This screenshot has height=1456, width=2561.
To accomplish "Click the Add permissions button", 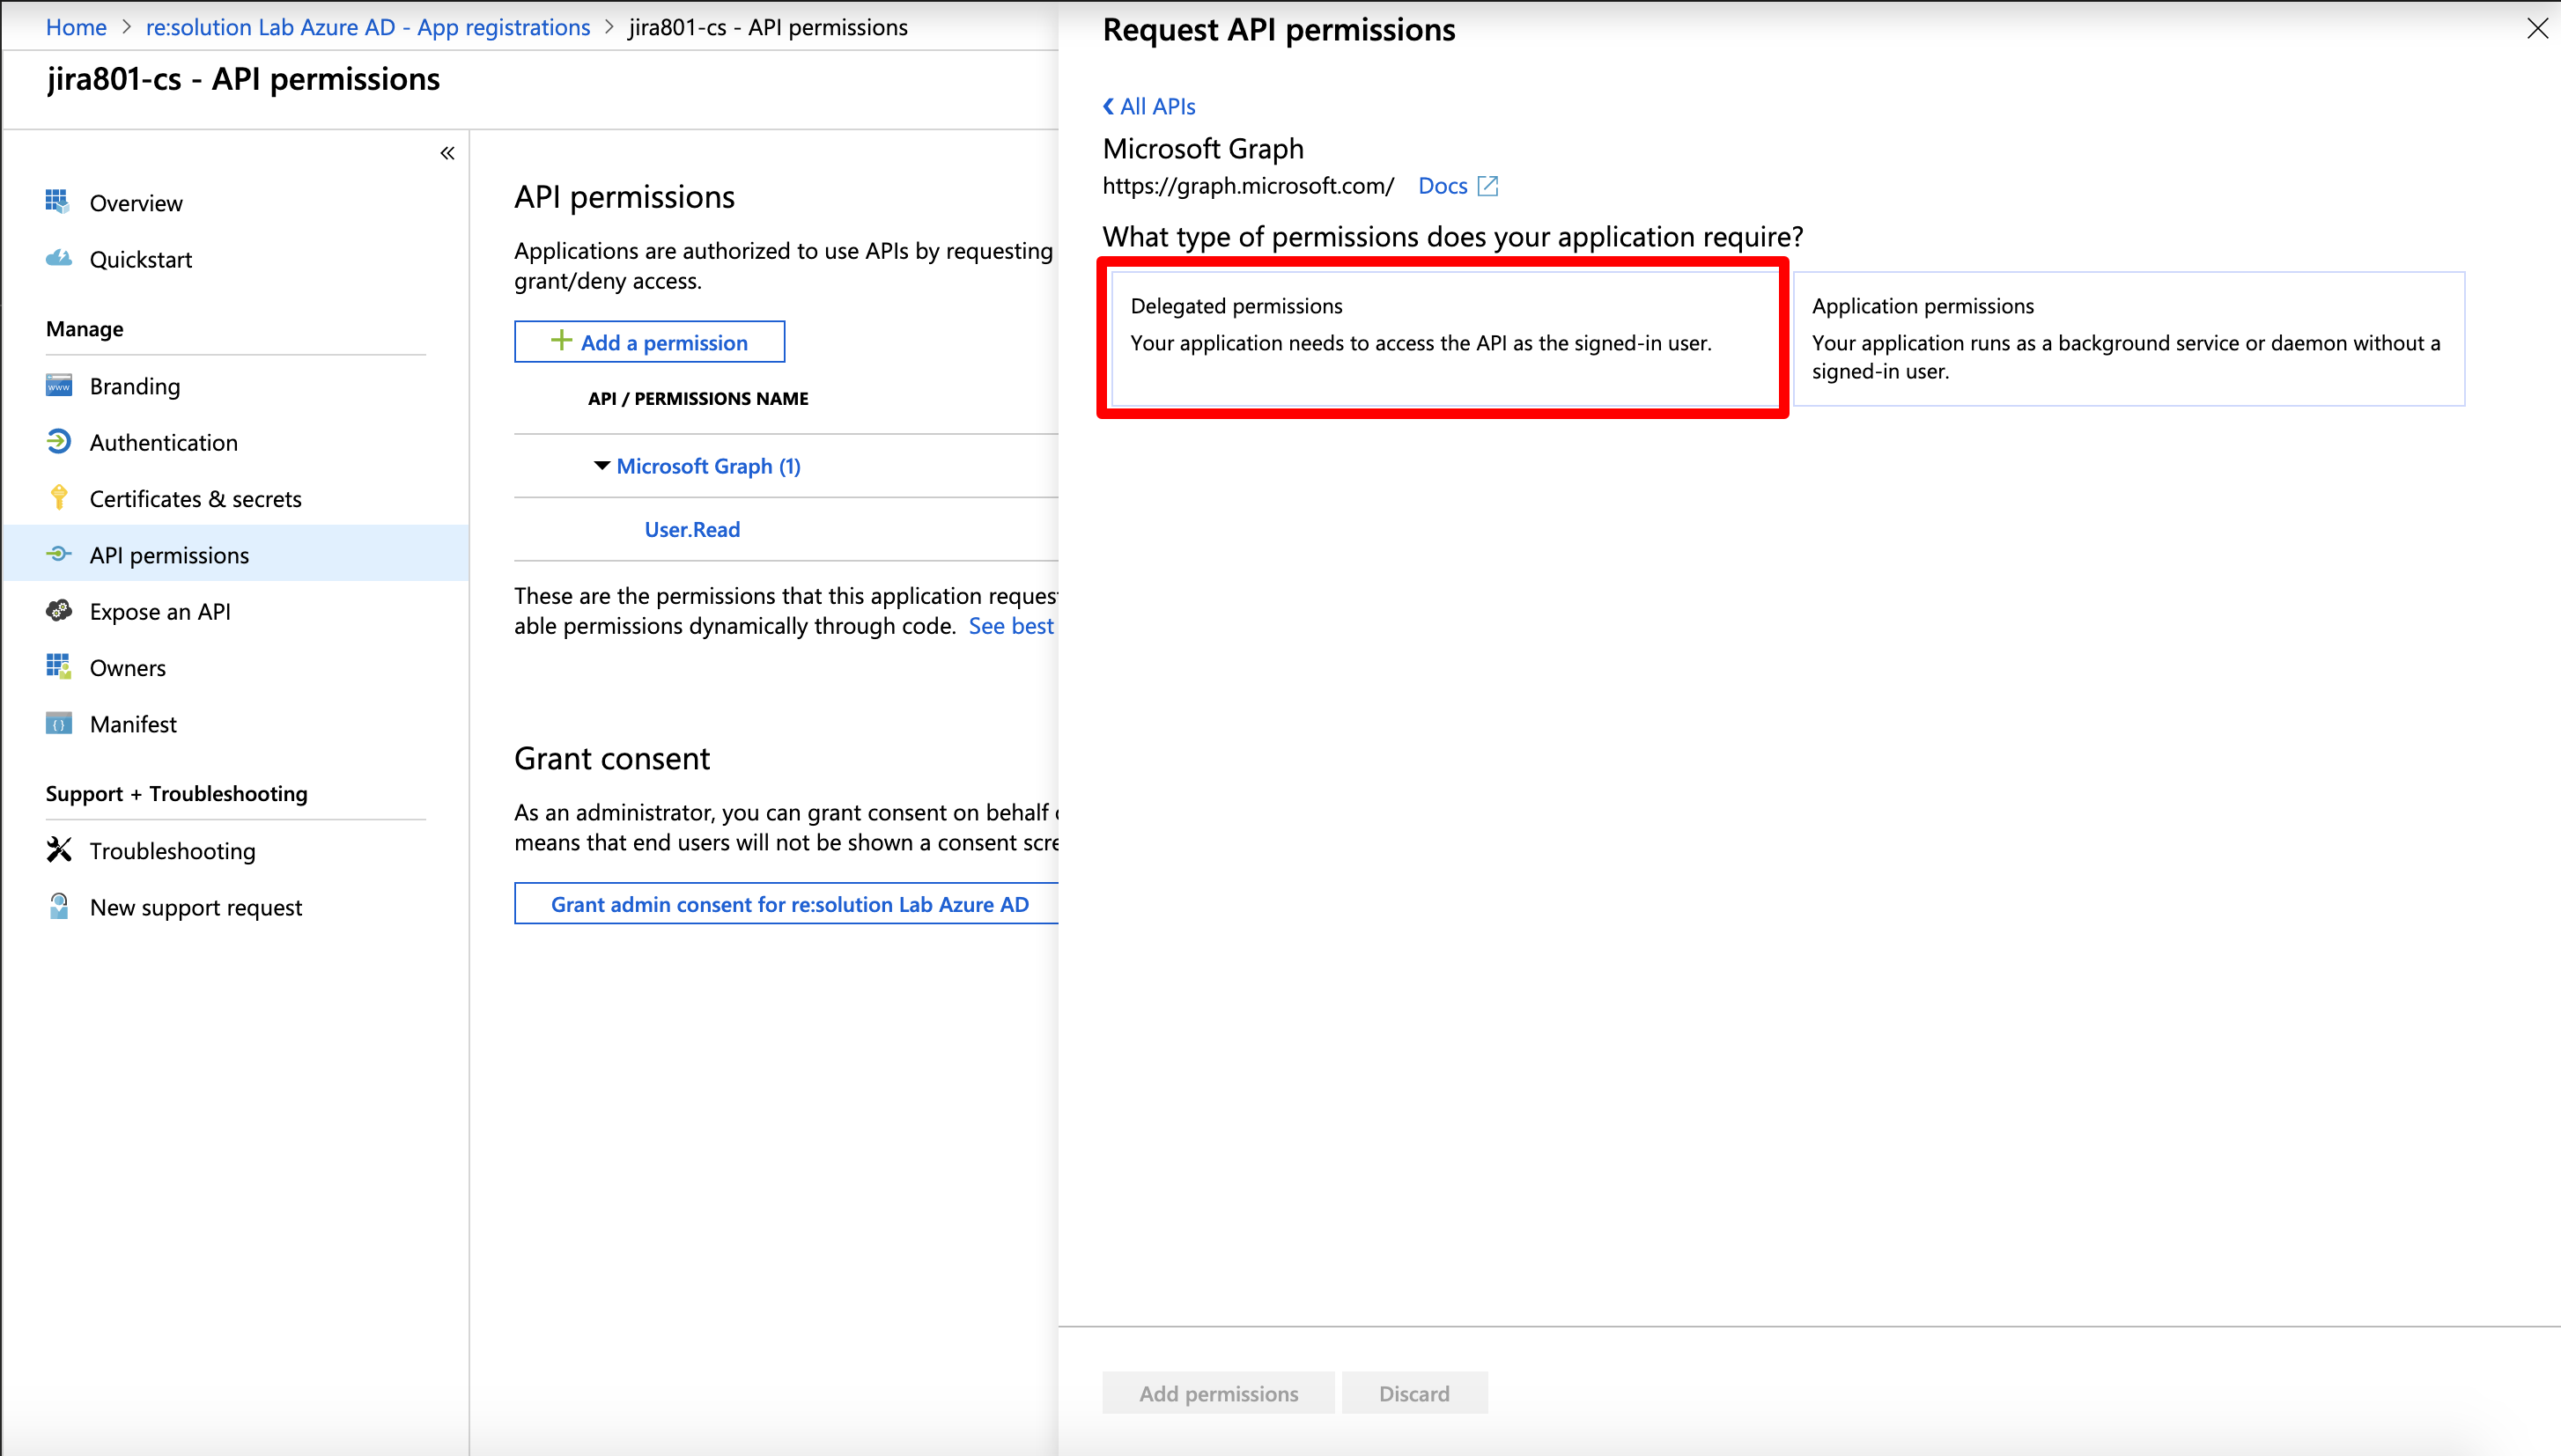I will coord(1219,1393).
